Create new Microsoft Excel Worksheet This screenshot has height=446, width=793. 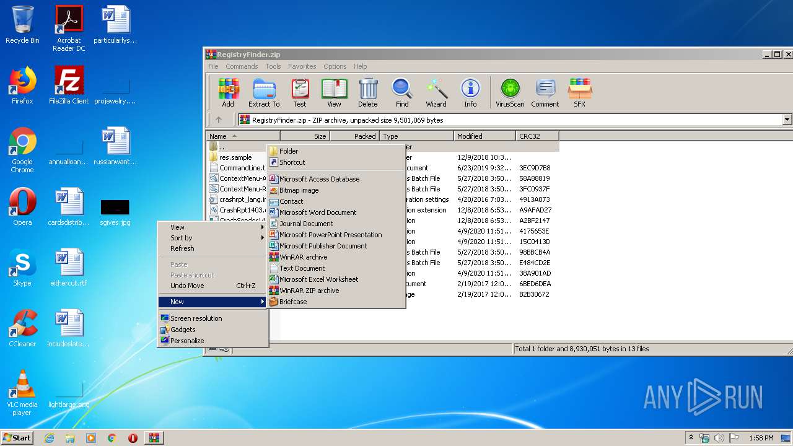(336, 279)
